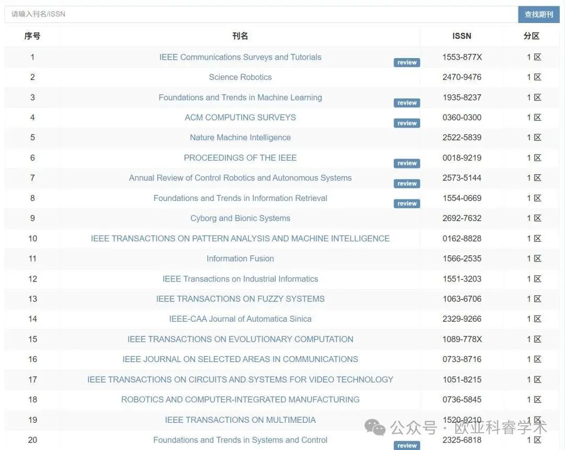Open Foundations and Trends in Machine Learning
The height and width of the screenshot is (450, 565).
(240, 97)
